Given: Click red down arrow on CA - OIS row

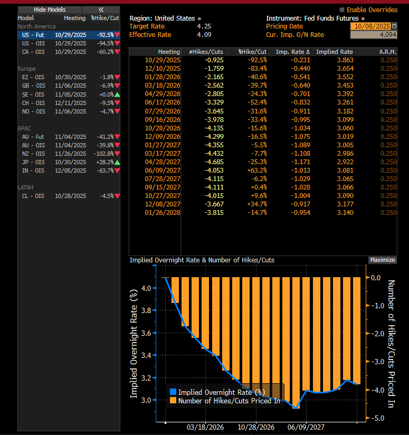Looking at the screenshot, I should [x=117, y=52].
